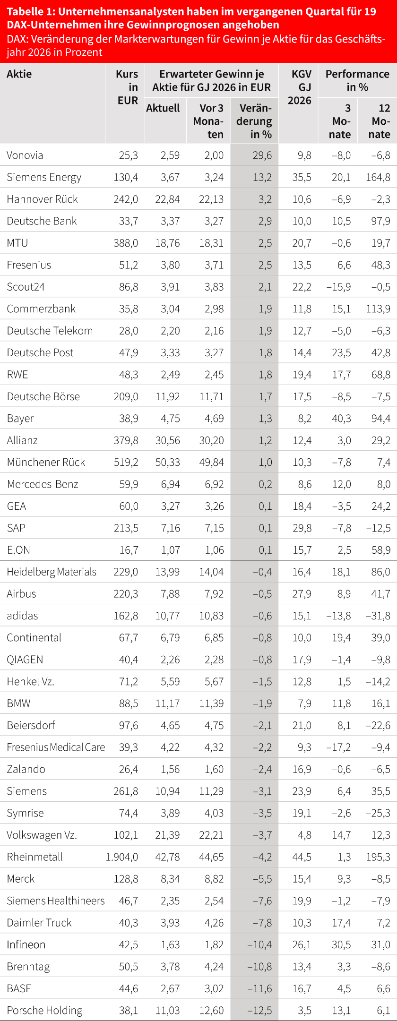The width and height of the screenshot is (397, 1021).
Task: Click the 'Aktie' column header
Action: [19, 74]
